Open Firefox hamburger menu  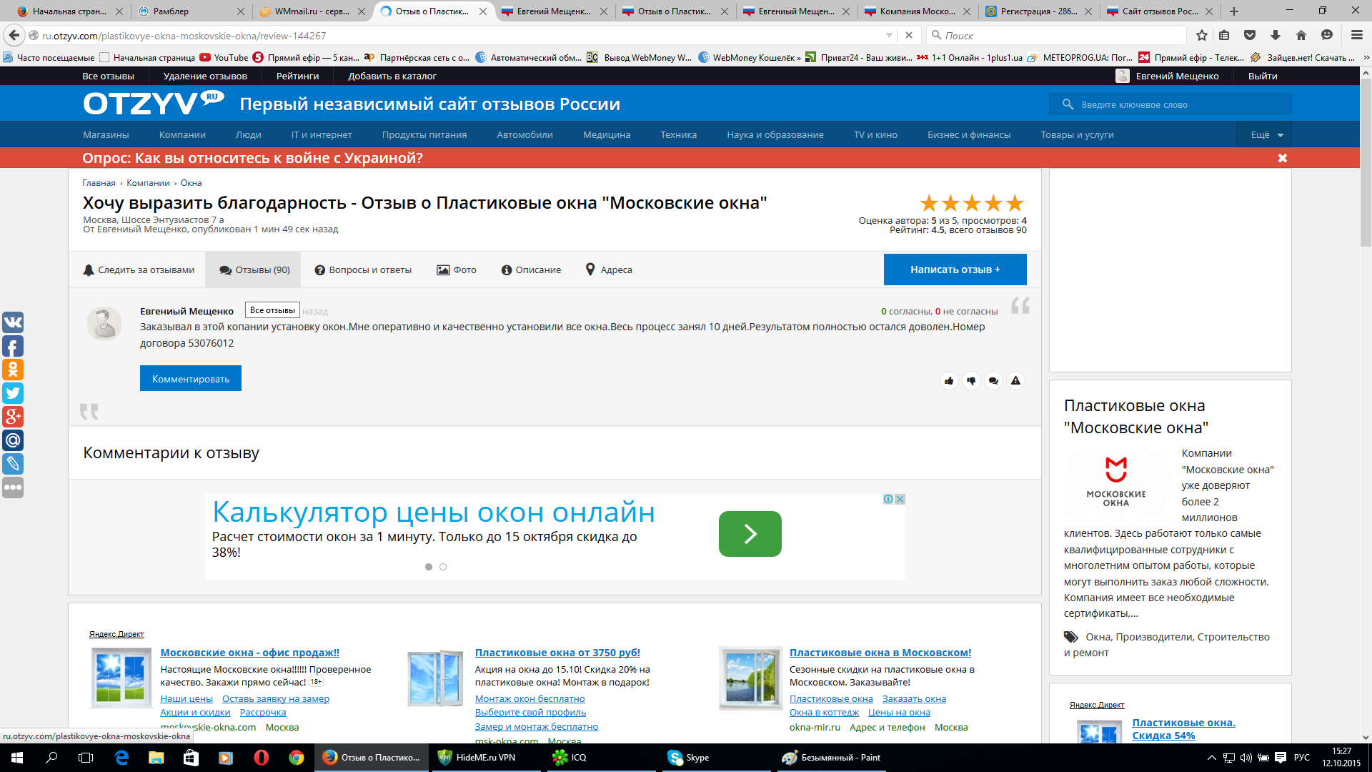click(1357, 35)
